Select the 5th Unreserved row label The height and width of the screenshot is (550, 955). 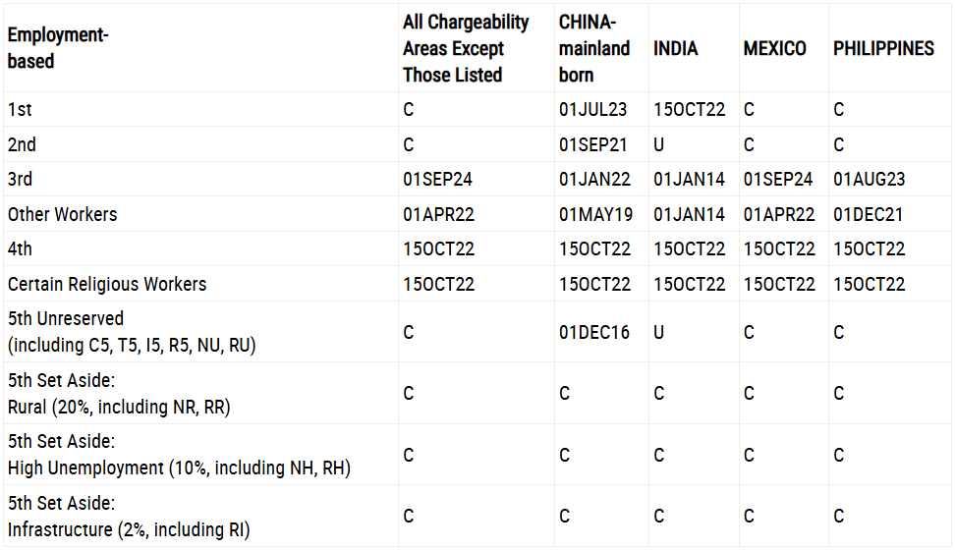[x=132, y=332]
